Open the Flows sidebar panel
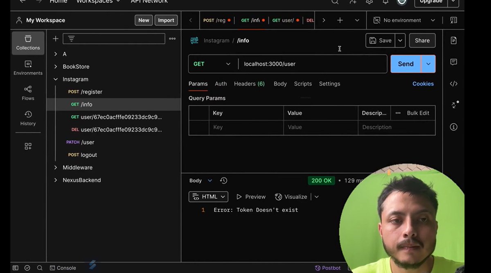The height and width of the screenshot is (273, 491). click(x=28, y=93)
